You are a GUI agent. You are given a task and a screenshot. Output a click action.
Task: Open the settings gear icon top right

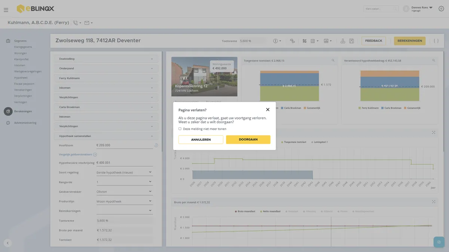click(x=441, y=9)
